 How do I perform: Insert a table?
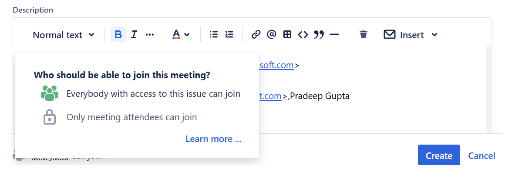pos(287,35)
